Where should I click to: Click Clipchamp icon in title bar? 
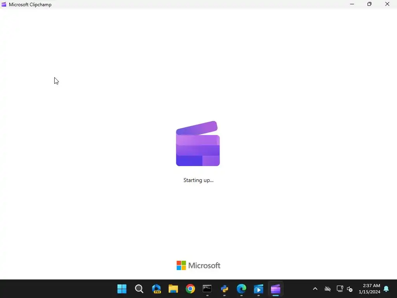[4, 4]
